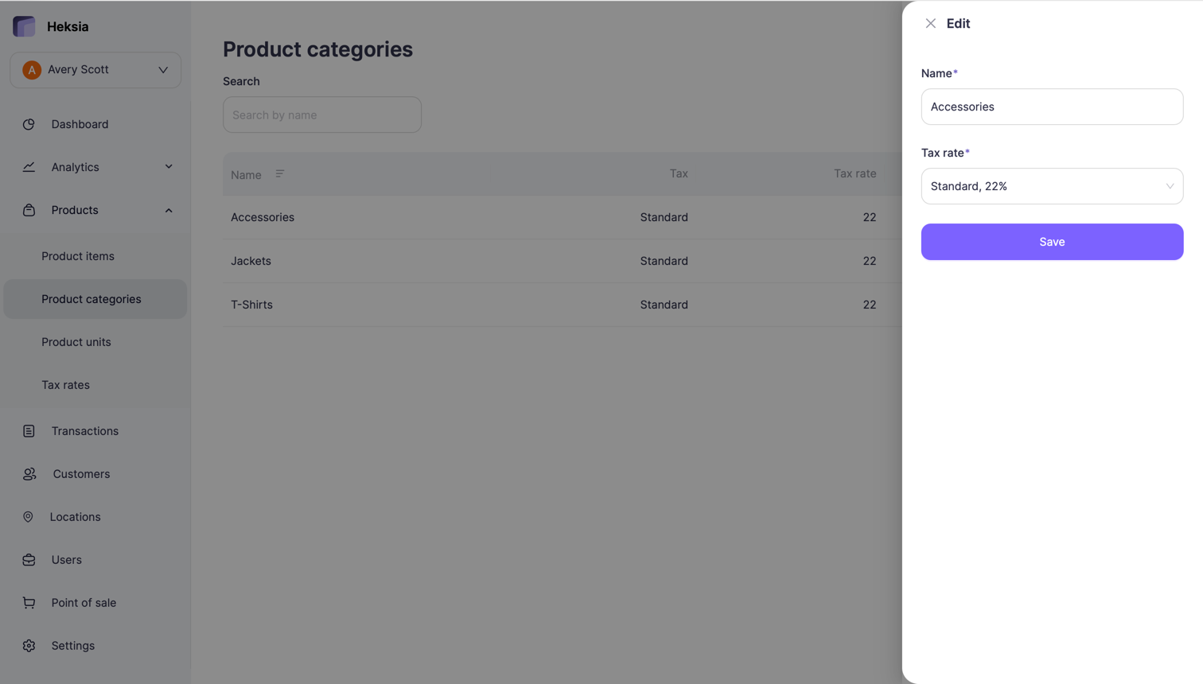Click the Dashboard icon in the sidebar
The image size is (1203, 684).
pos(29,124)
